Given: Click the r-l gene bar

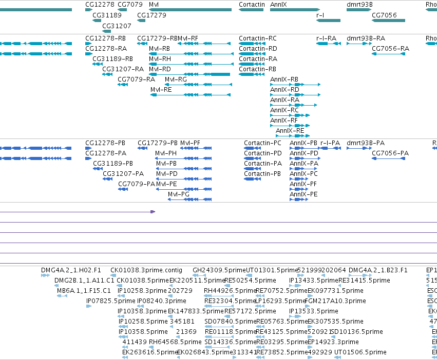Looking at the screenshot, I should point(328,21).
